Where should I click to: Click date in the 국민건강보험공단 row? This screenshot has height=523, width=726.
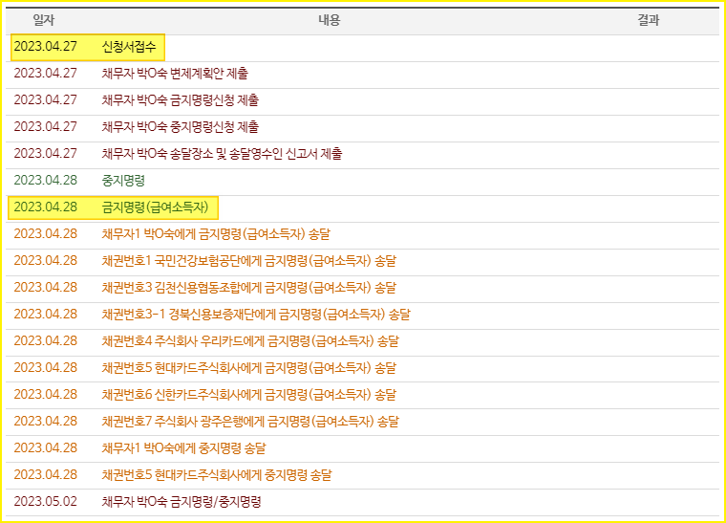click(x=46, y=261)
